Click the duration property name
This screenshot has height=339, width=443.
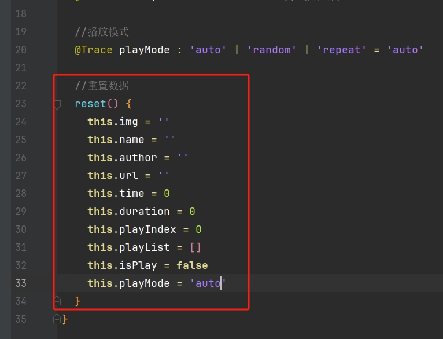(144, 212)
